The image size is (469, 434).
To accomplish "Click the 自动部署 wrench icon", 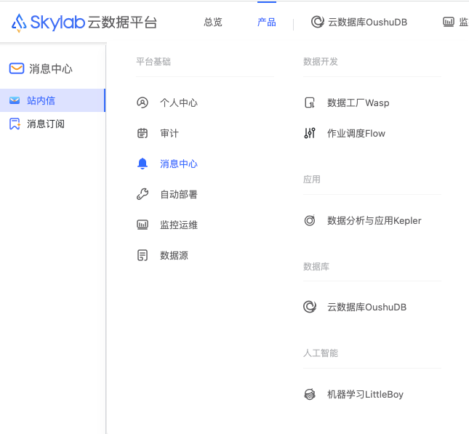I will [x=143, y=194].
